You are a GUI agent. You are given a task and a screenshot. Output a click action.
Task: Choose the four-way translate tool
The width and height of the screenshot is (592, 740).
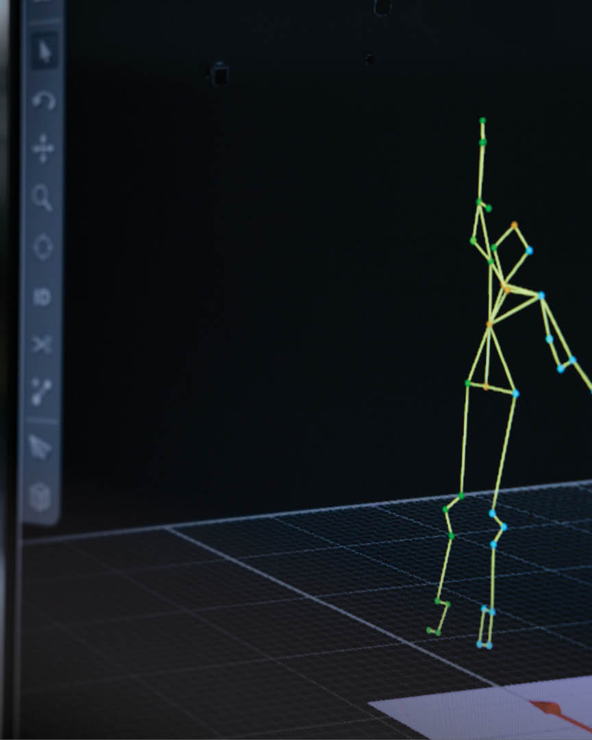[43, 149]
